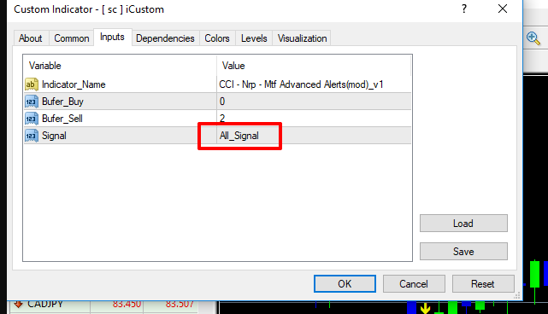Click the zoom-in magnifier icon in the toolbar behind the dialog
The image size is (548, 314).
pos(533,38)
